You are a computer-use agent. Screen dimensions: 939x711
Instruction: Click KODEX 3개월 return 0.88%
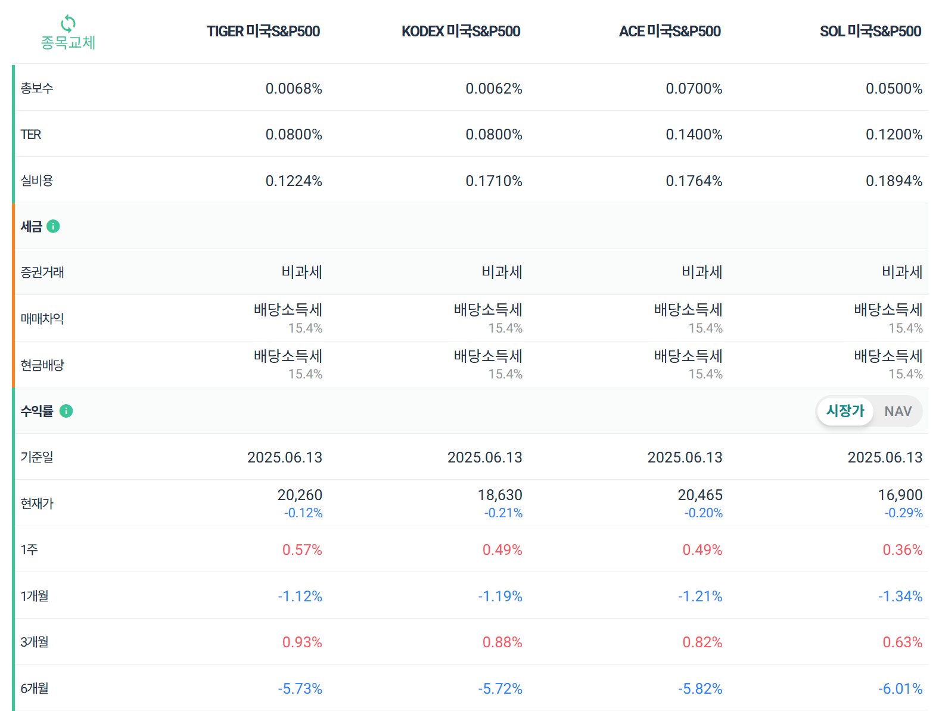[x=502, y=642]
